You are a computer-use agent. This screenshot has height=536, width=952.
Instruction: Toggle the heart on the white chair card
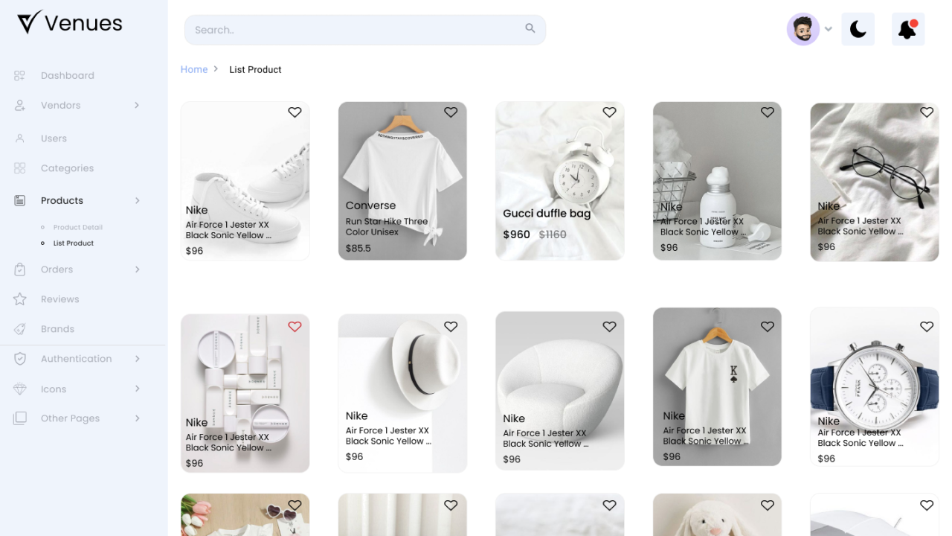pos(610,327)
